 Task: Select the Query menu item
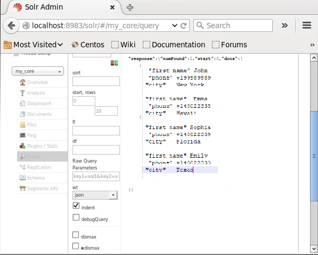click(43, 157)
